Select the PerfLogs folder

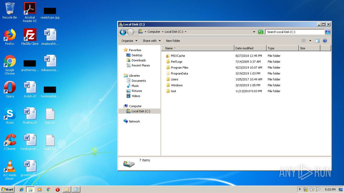pyautogui.click(x=176, y=62)
